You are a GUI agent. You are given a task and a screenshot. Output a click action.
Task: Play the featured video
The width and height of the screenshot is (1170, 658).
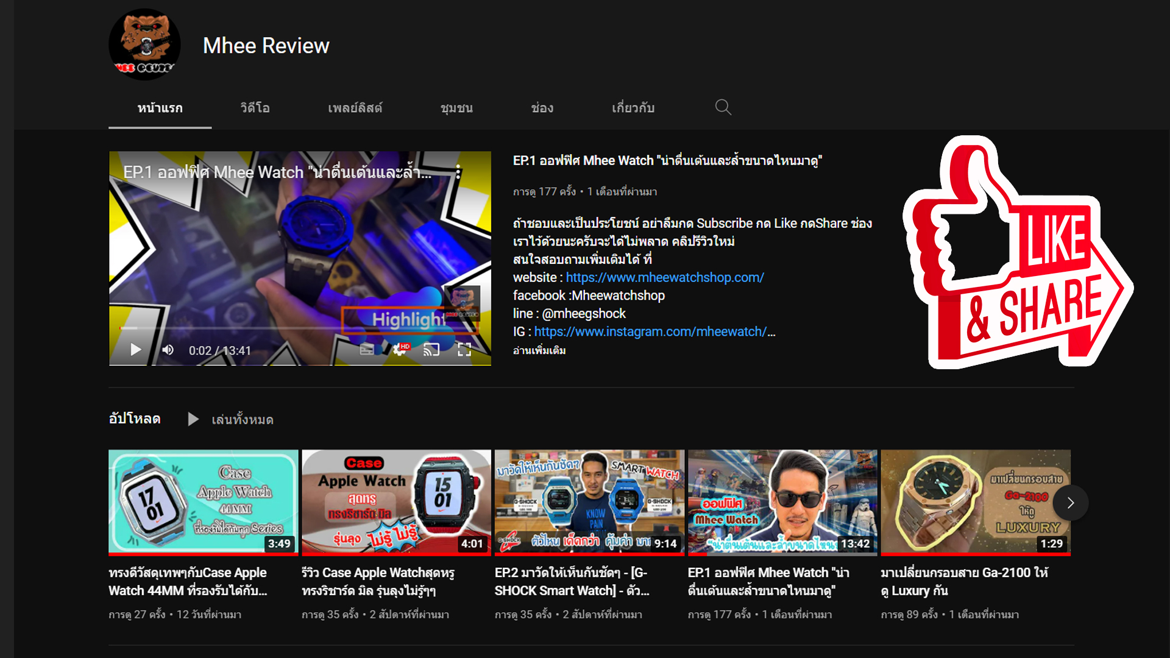(x=135, y=349)
